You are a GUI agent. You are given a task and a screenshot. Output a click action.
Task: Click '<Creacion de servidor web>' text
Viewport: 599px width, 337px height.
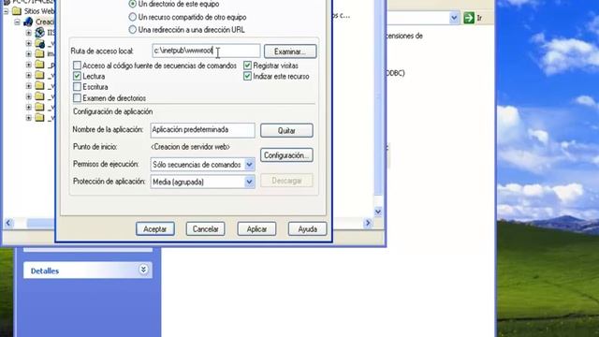point(190,147)
